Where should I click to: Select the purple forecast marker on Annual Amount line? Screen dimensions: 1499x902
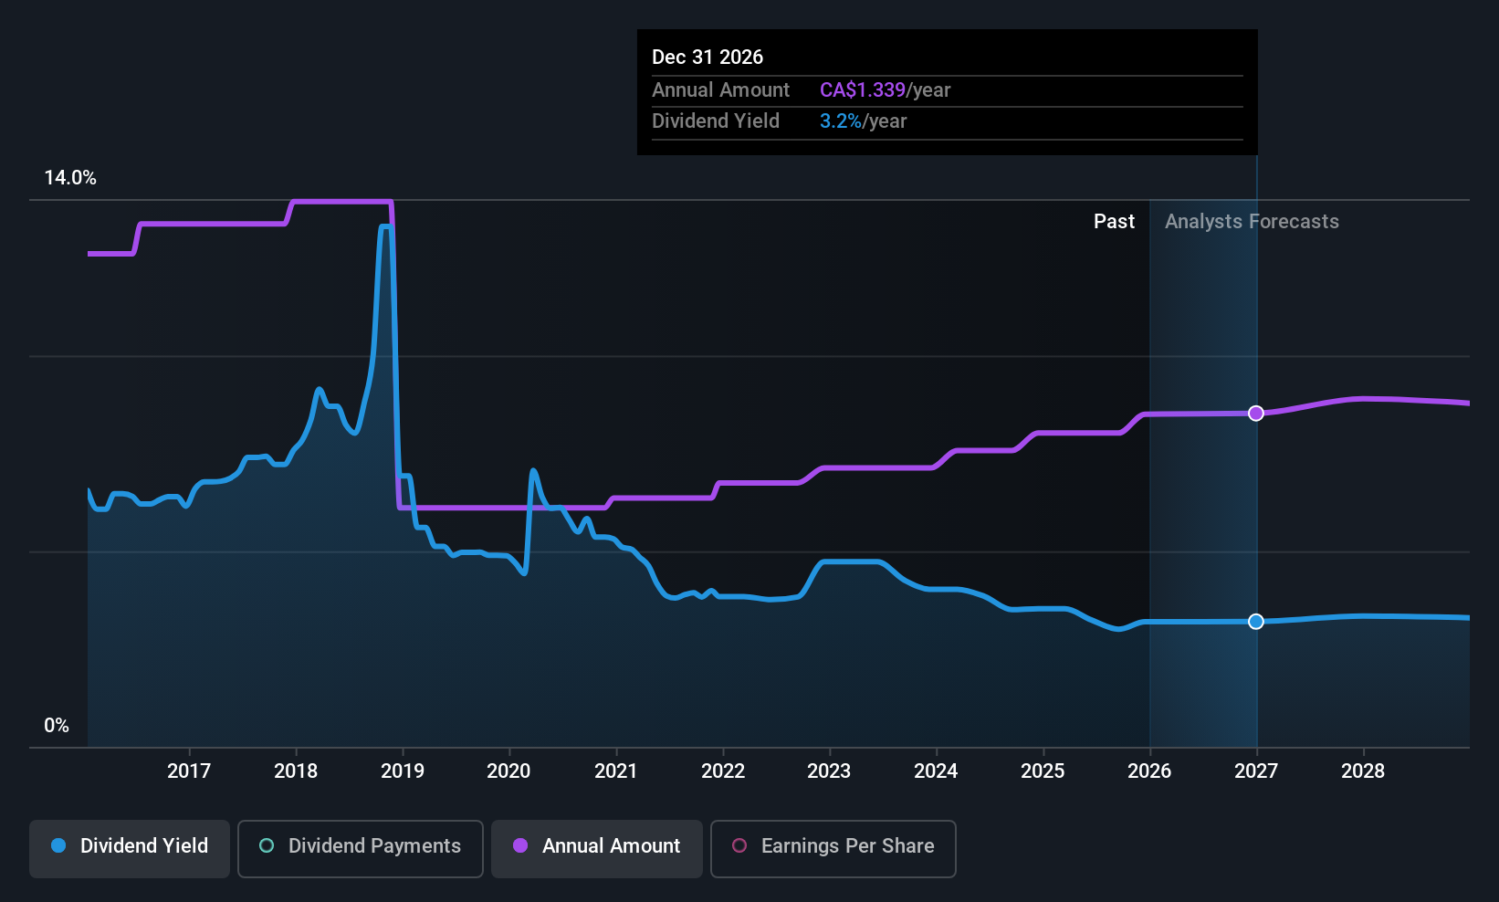(x=1256, y=413)
